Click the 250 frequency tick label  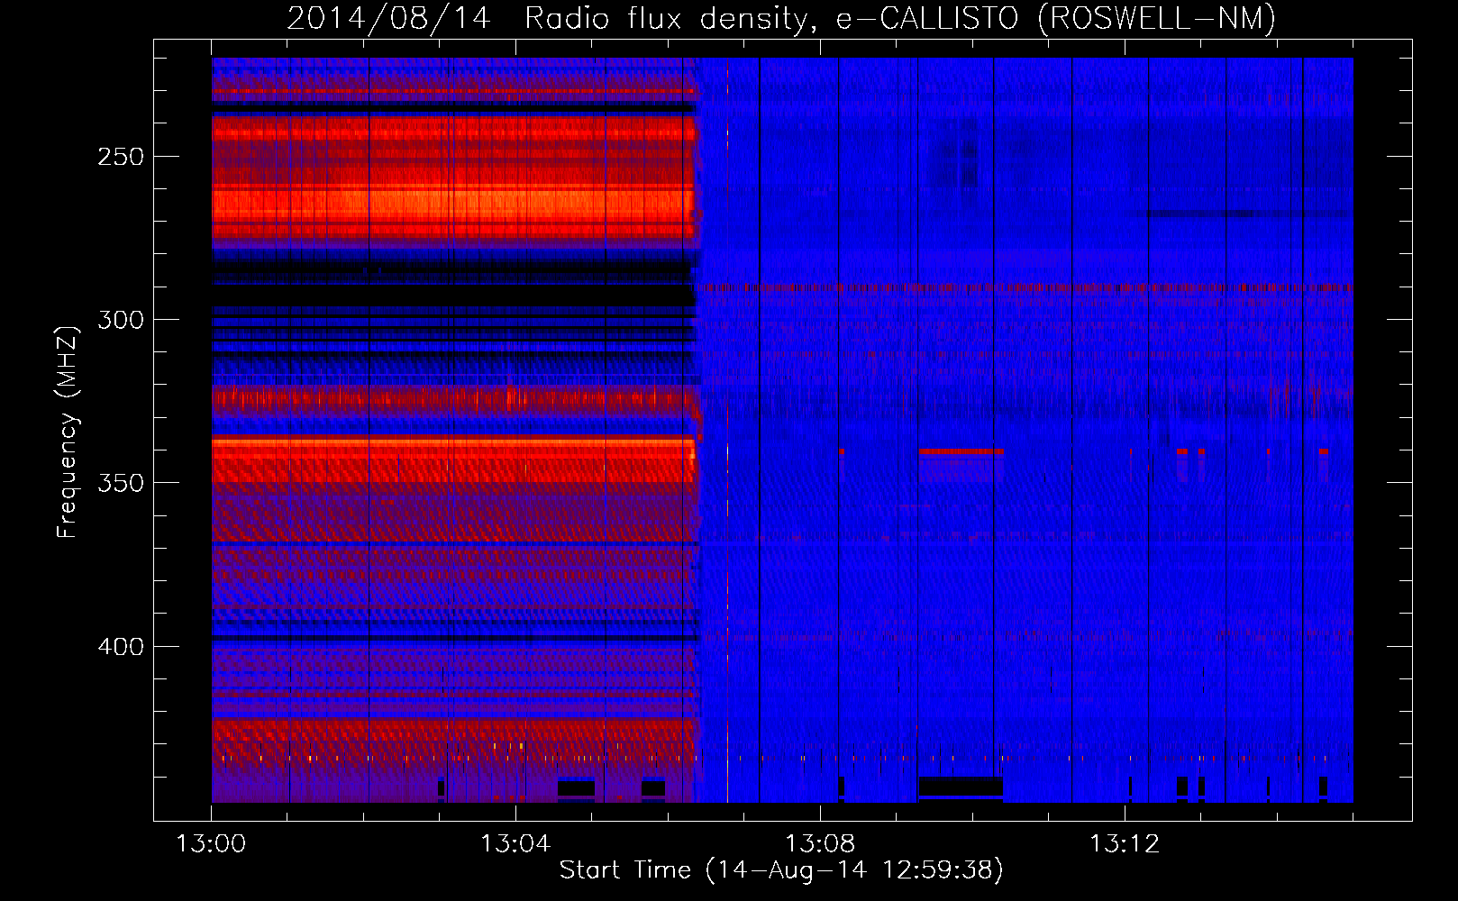[x=121, y=157]
